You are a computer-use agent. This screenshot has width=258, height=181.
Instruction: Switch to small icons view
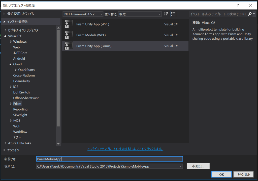click(166, 14)
